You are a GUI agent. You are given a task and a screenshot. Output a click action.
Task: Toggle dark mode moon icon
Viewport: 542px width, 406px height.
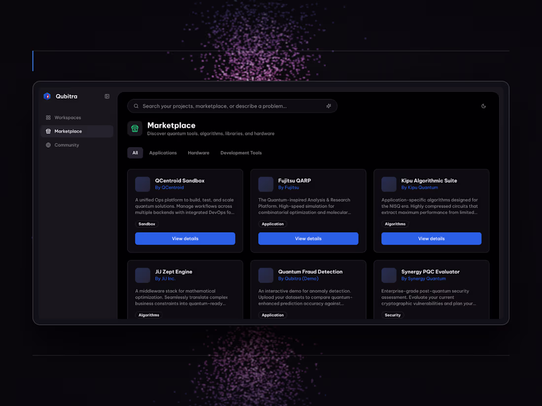(x=483, y=106)
